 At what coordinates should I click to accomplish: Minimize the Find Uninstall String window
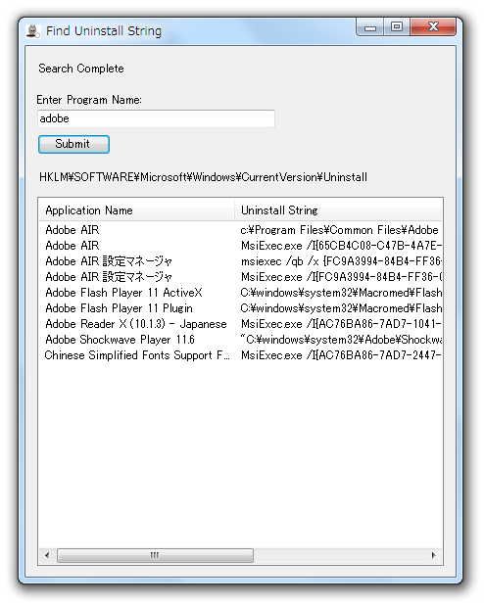click(370, 27)
